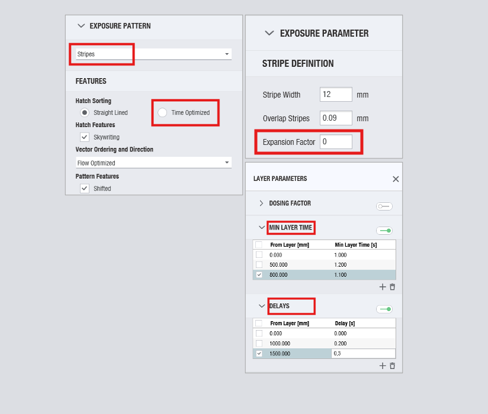Add a new row to Min Layer Time table
This screenshot has width=488, height=414.
pyautogui.click(x=383, y=287)
